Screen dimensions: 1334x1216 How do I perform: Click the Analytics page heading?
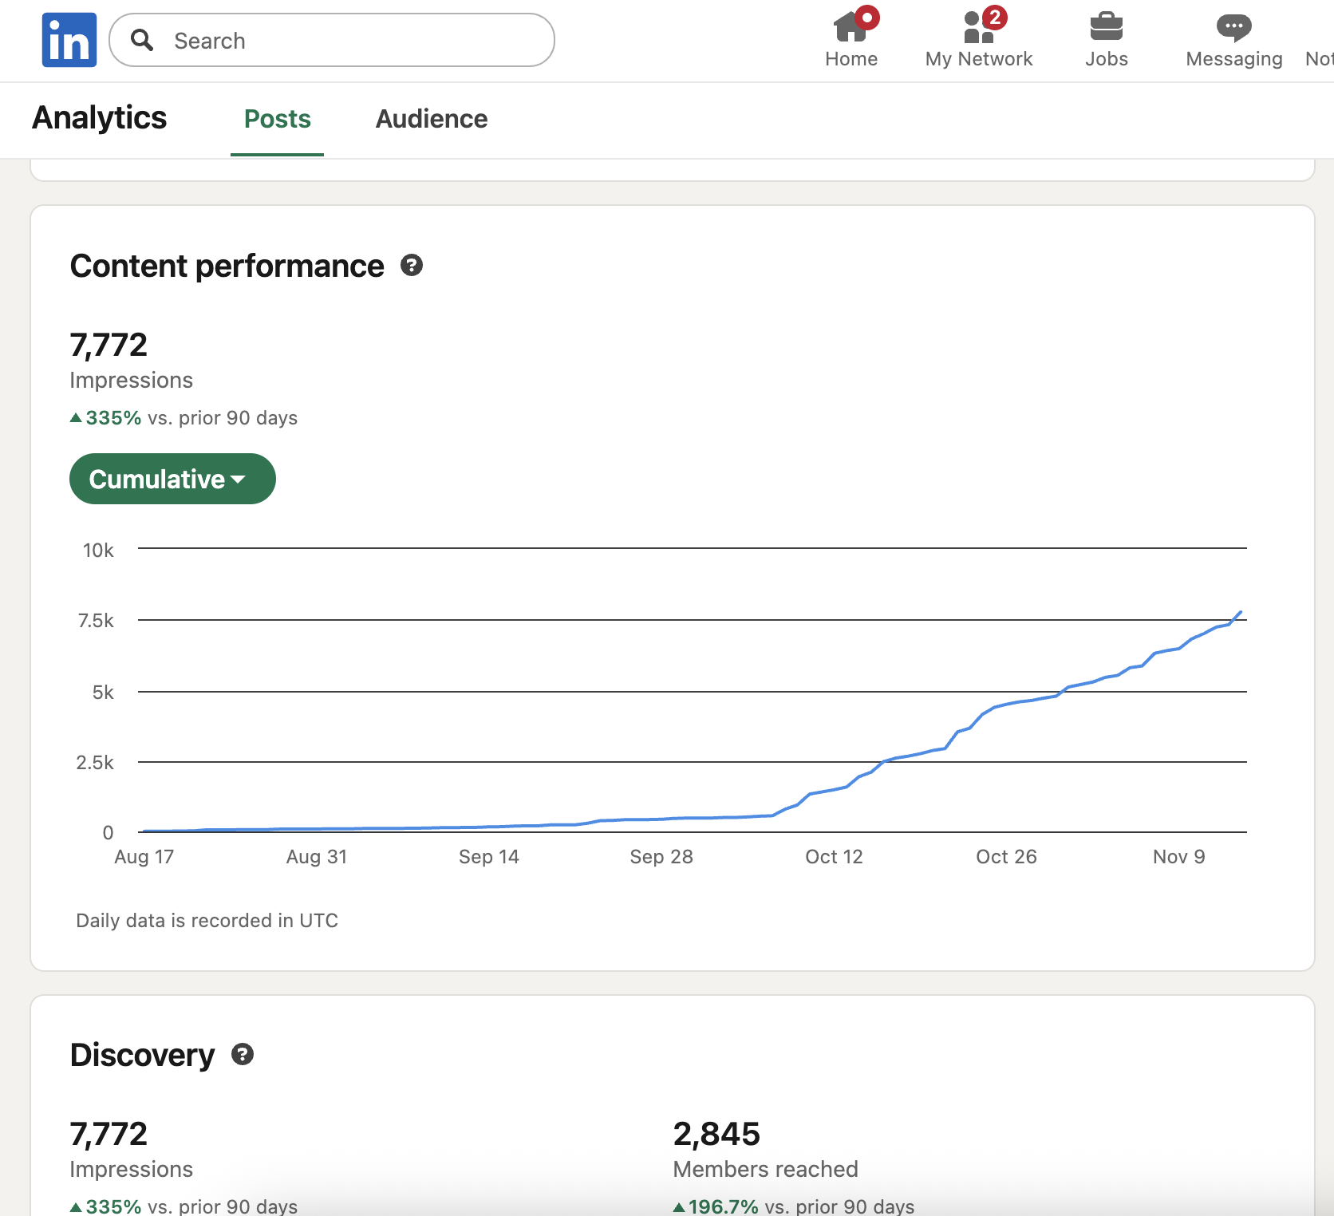point(100,118)
